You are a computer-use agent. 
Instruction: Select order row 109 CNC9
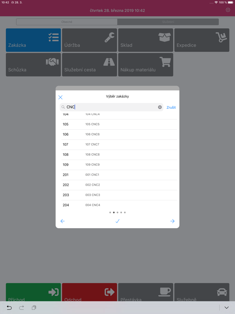coord(119,165)
